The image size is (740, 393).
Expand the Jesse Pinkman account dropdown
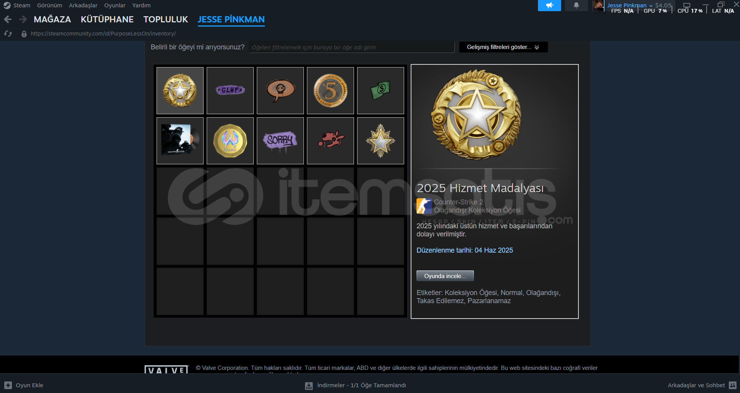click(630, 5)
